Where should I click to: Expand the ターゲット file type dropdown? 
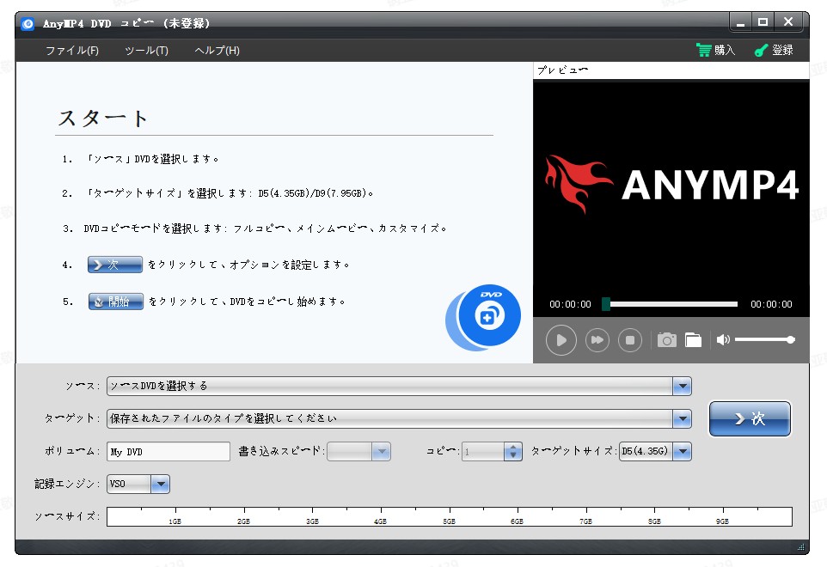[x=682, y=419]
